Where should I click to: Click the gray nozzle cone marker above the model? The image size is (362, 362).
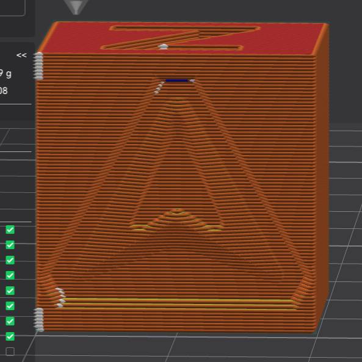pyautogui.click(x=76, y=7)
